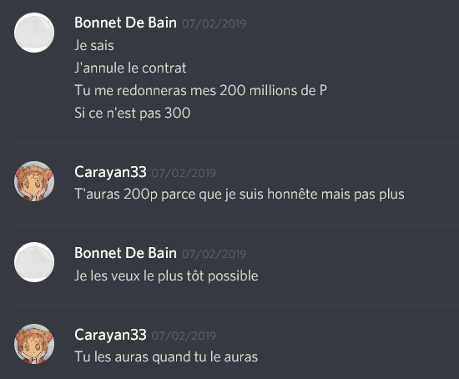Viewport: 459px width, 379px height.
Task: Click Carayan33 avatar beside "Tu les auras" message
Action: point(34,344)
